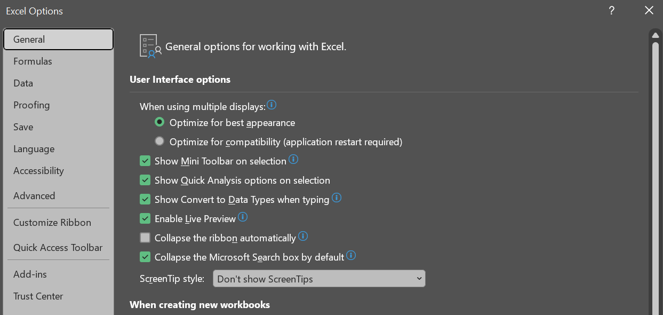Open Quick Access Toolbar settings

pos(58,248)
